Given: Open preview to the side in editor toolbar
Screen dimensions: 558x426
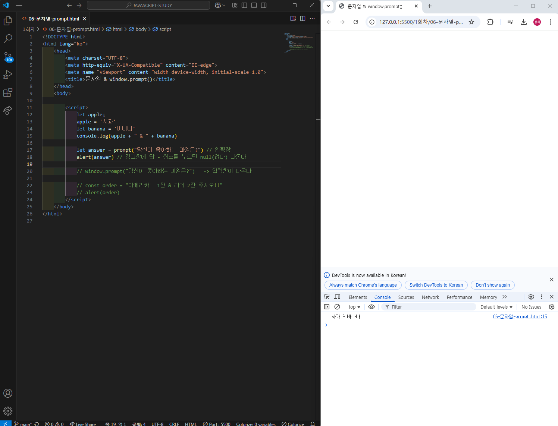Looking at the screenshot, I should tap(293, 19).
